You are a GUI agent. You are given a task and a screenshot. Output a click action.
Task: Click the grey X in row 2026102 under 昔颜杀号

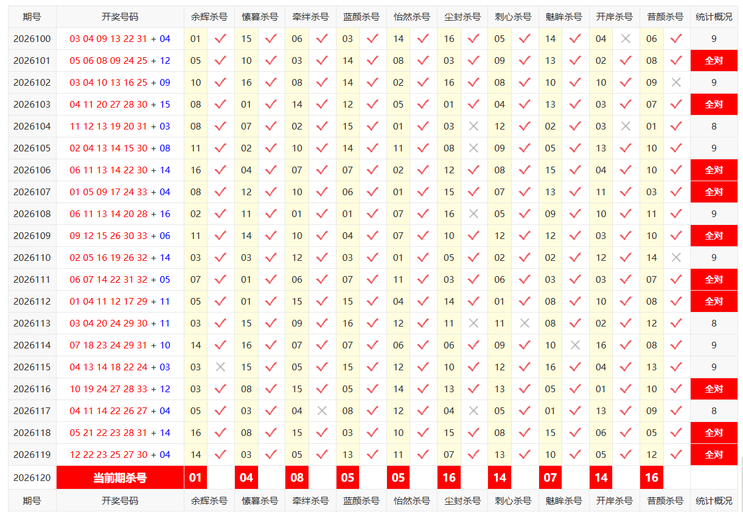click(x=676, y=83)
